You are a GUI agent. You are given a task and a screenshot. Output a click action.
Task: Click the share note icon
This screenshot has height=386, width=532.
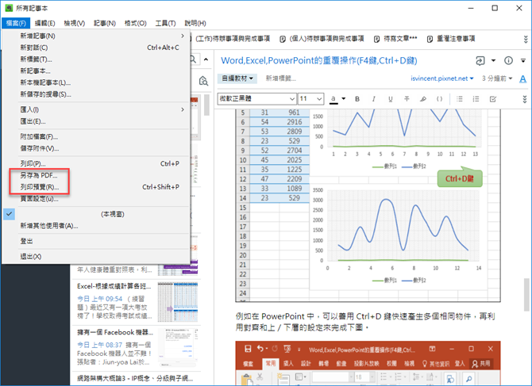[480, 61]
